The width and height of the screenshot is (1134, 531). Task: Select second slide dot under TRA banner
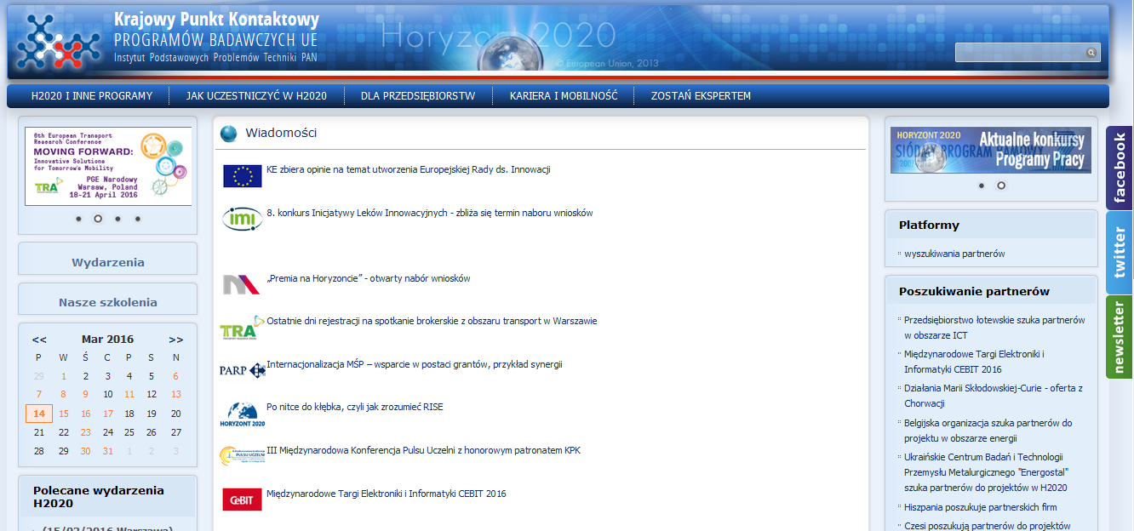(x=98, y=219)
